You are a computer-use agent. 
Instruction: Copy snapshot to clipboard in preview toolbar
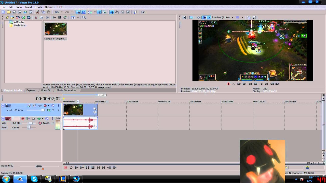click(x=249, y=18)
